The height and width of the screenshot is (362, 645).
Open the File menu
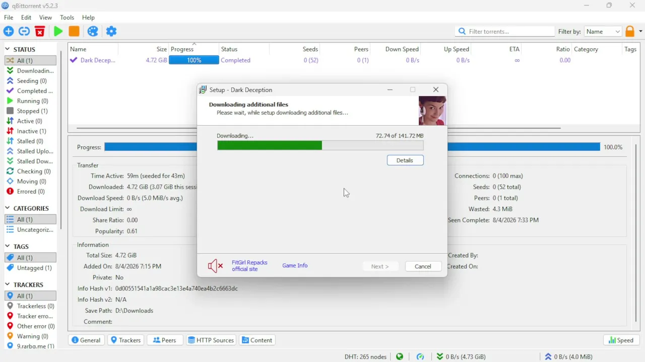point(9,18)
